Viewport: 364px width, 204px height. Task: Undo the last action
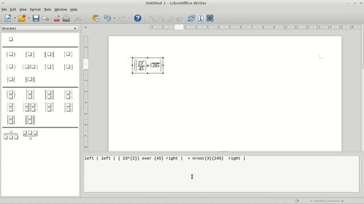click(x=107, y=18)
